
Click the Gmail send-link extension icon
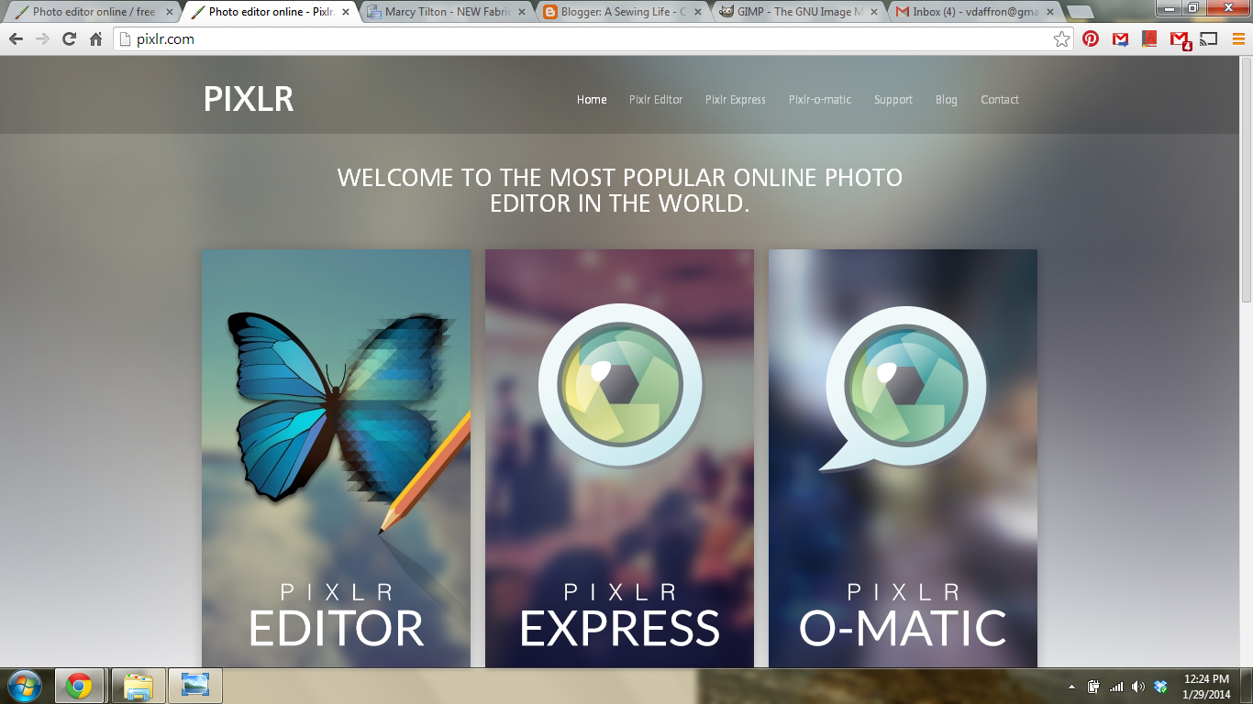pos(1120,39)
